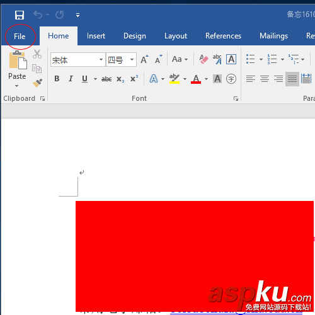Click Decrease Font Size icon
The image size is (315, 315).
[159, 60]
